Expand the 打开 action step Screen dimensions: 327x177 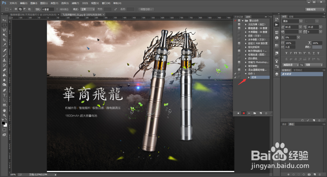[249, 77]
